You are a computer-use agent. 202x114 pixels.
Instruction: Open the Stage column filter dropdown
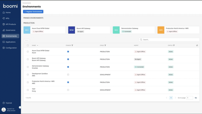(105, 45)
